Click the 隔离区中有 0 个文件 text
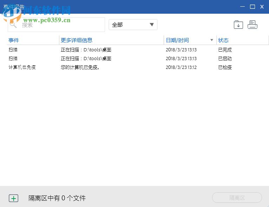269x207 pixels. [57, 198]
